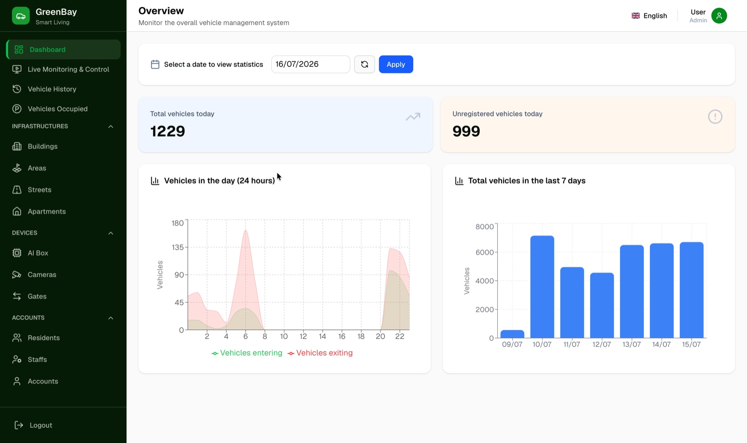This screenshot has width=747, height=443.
Task: Open the Areas menu label
Action: click(x=37, y=168)
